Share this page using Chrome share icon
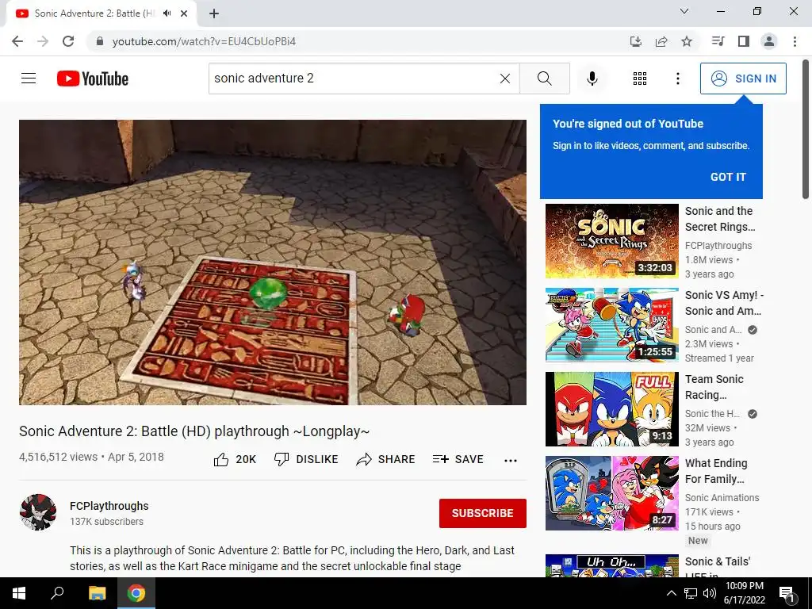The width and height of the screenshot is (812, 609). coord(661,41)
